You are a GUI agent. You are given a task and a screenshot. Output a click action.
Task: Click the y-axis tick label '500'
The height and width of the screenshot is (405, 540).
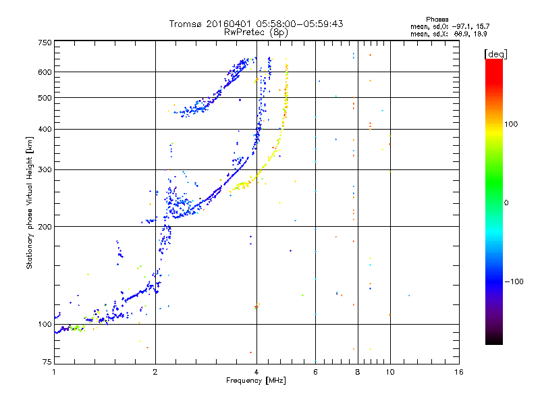click(x=45, y=98)
